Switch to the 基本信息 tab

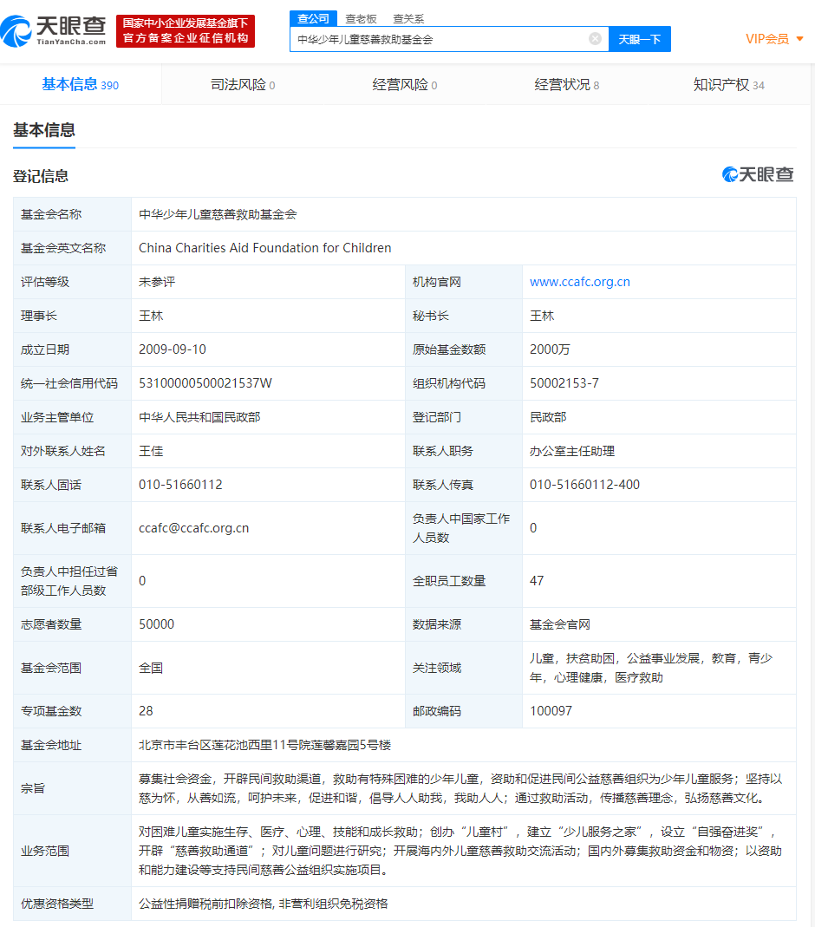(81, 84)
